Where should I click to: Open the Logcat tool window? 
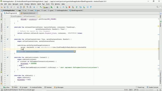tap(24, 87)
